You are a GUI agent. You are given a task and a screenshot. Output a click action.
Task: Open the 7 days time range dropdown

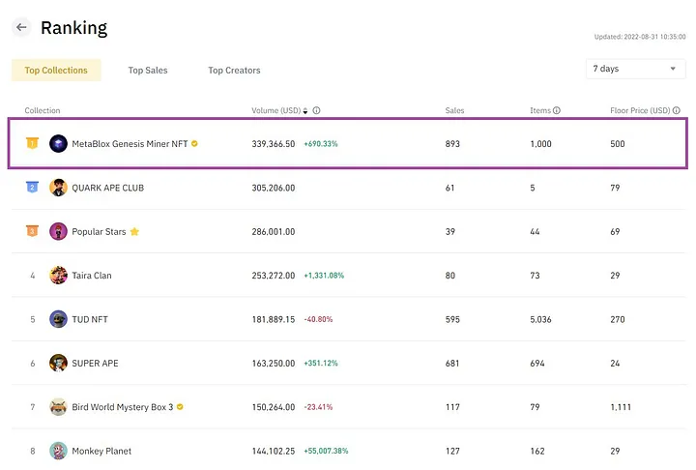(635, 70)
